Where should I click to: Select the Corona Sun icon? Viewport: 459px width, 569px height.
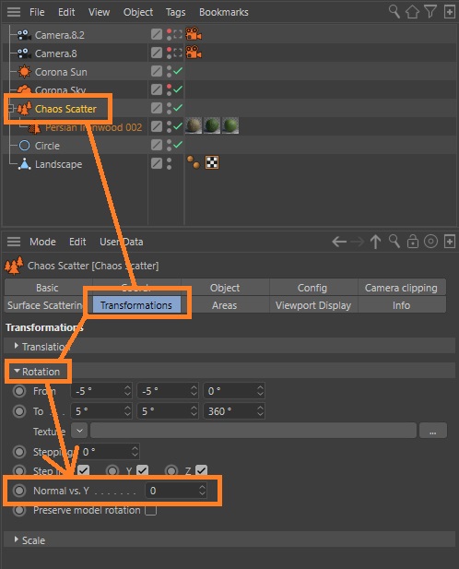click(24, 72)
